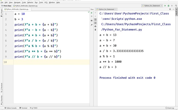Open the Project tool window side tab
The height and width of the screenshot is (110, 178).
coord(1,13)
